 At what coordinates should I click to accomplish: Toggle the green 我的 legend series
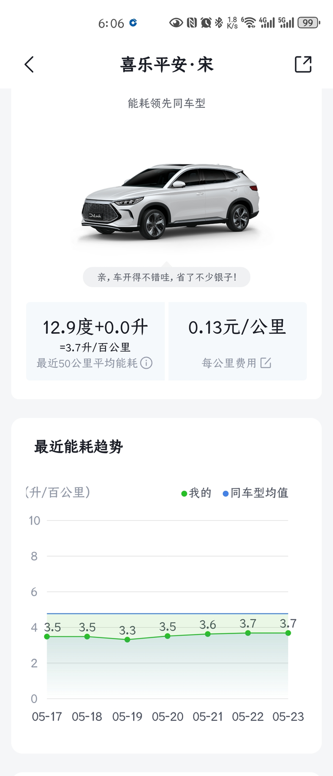196,493
